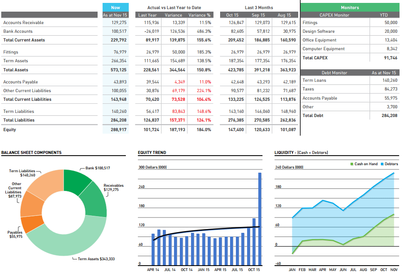The width and height of the screenshot is (407, 276).
Task: Select the "Term Liabilities" row label in the table
Action: click(x=19, y=111)
